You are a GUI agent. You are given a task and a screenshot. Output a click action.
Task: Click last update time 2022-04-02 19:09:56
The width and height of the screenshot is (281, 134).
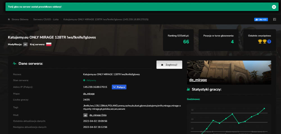point(95,121)
